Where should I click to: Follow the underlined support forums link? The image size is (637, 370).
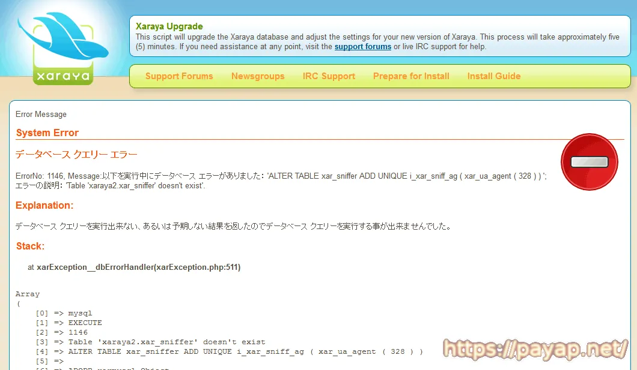[362, 47]
